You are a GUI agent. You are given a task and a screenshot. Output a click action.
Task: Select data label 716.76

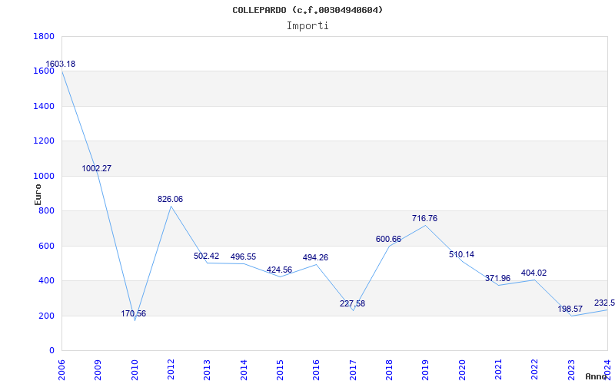point(424,218)
